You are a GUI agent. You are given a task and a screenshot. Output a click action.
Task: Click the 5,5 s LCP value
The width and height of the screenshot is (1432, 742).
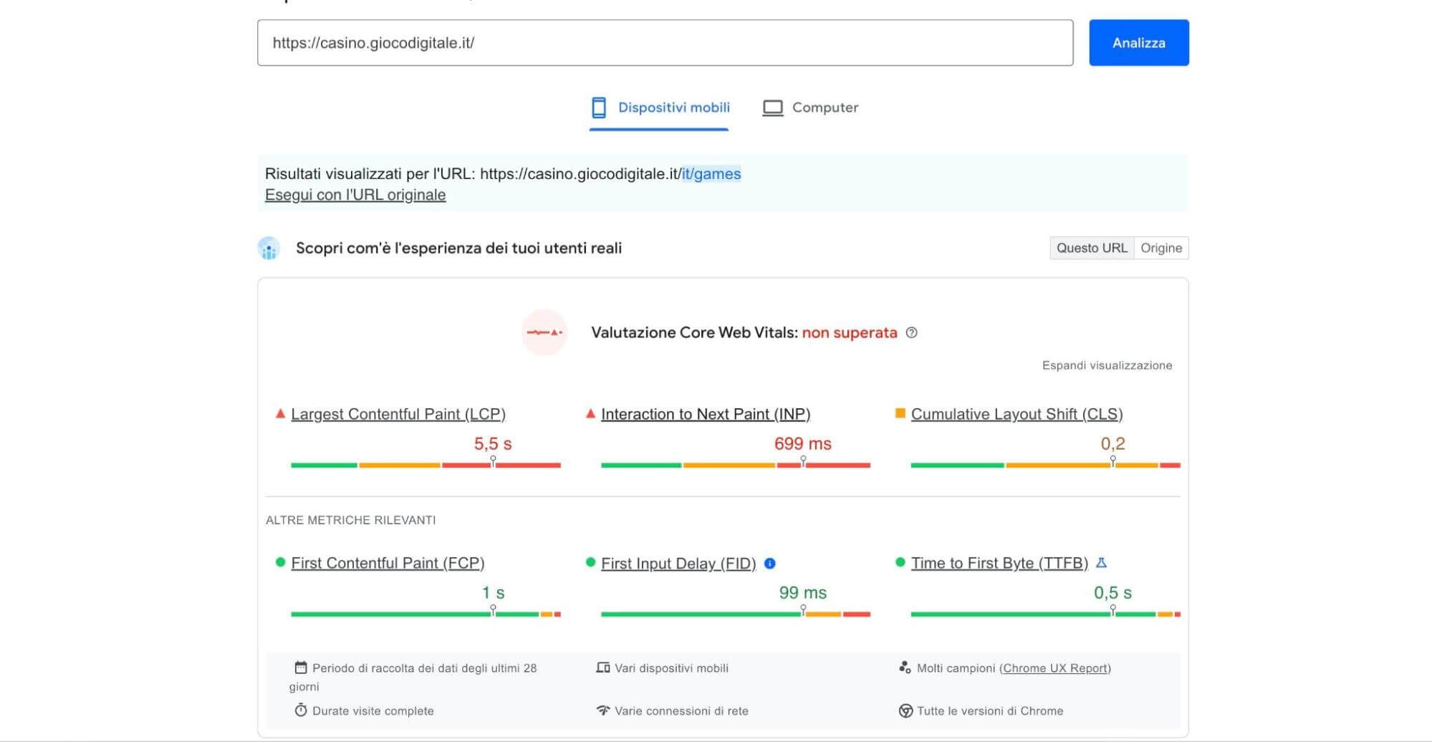(x=493, y=444)
